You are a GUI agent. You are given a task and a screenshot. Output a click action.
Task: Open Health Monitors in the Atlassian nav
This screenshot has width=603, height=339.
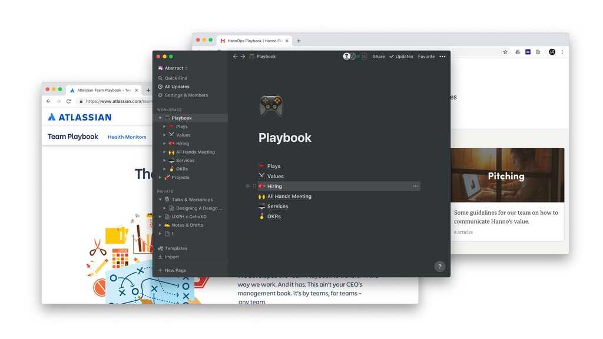(127, 137)
